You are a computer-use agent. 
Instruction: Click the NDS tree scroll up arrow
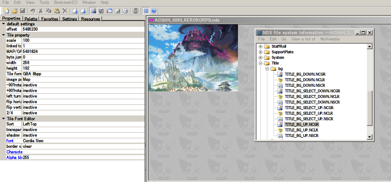click(370, 46)
